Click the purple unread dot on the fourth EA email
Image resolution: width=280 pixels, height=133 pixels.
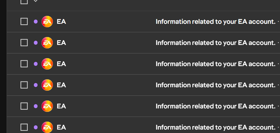[x=36, y=85]
